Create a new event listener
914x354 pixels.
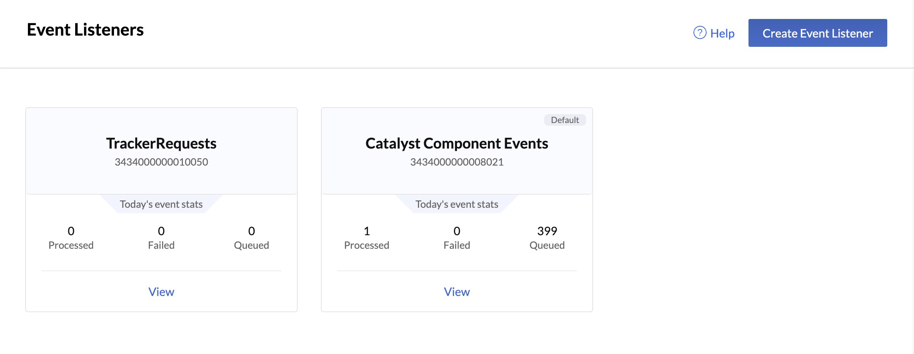(x=817, y=33)
